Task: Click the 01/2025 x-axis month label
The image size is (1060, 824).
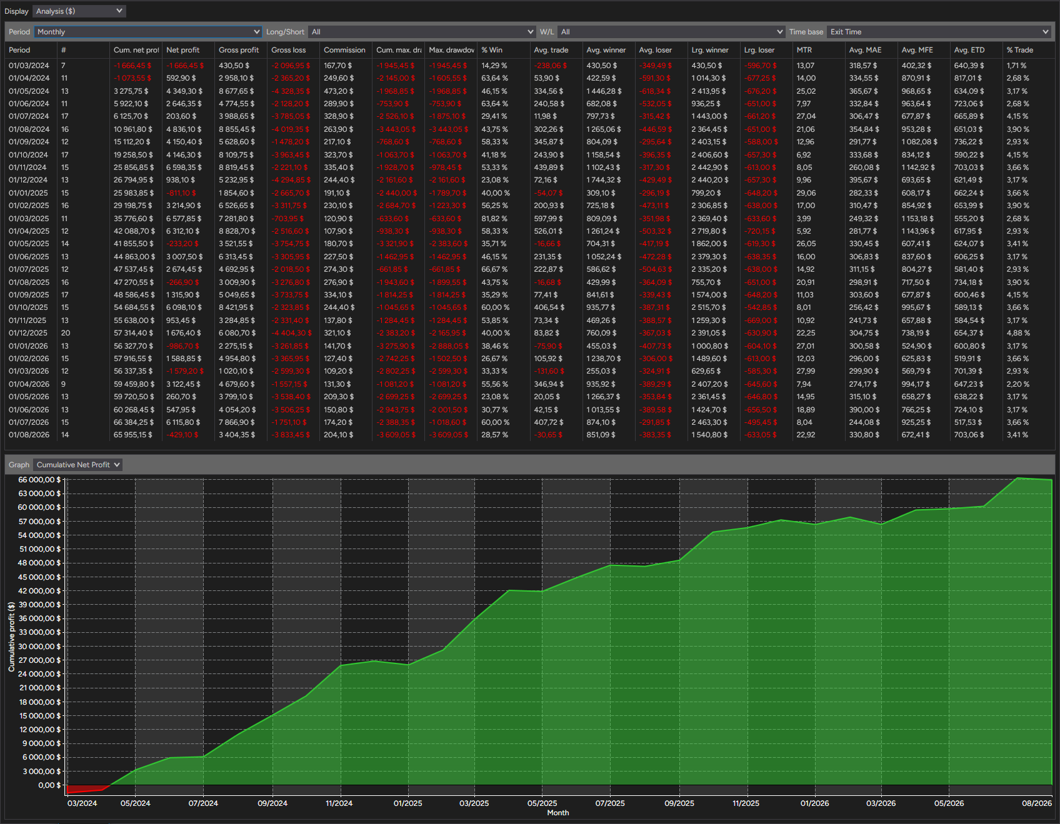Action: (x=408, y=803)
